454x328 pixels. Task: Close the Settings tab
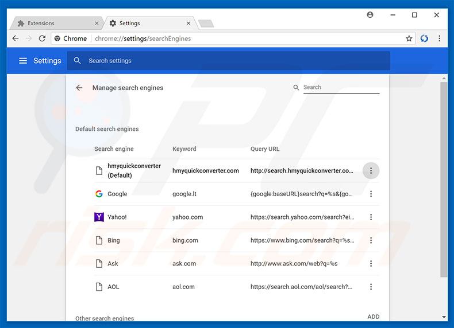tap(188, 24)
